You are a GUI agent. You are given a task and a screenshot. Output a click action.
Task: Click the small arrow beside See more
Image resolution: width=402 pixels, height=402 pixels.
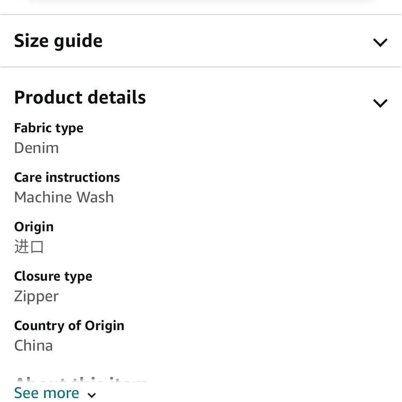point(92,395)
